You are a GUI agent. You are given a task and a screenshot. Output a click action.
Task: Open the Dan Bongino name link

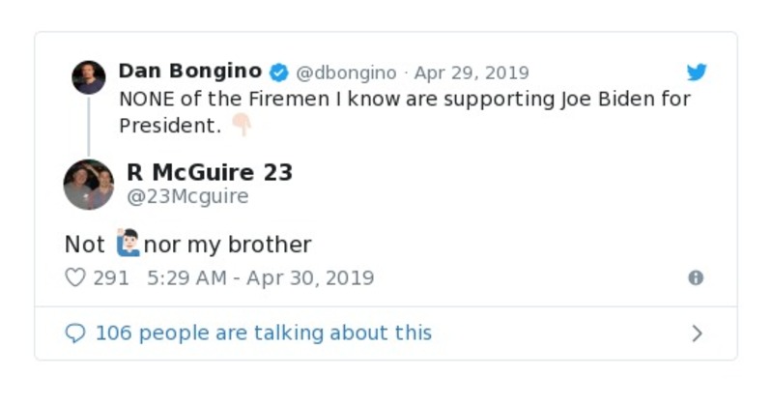[189, 72]
